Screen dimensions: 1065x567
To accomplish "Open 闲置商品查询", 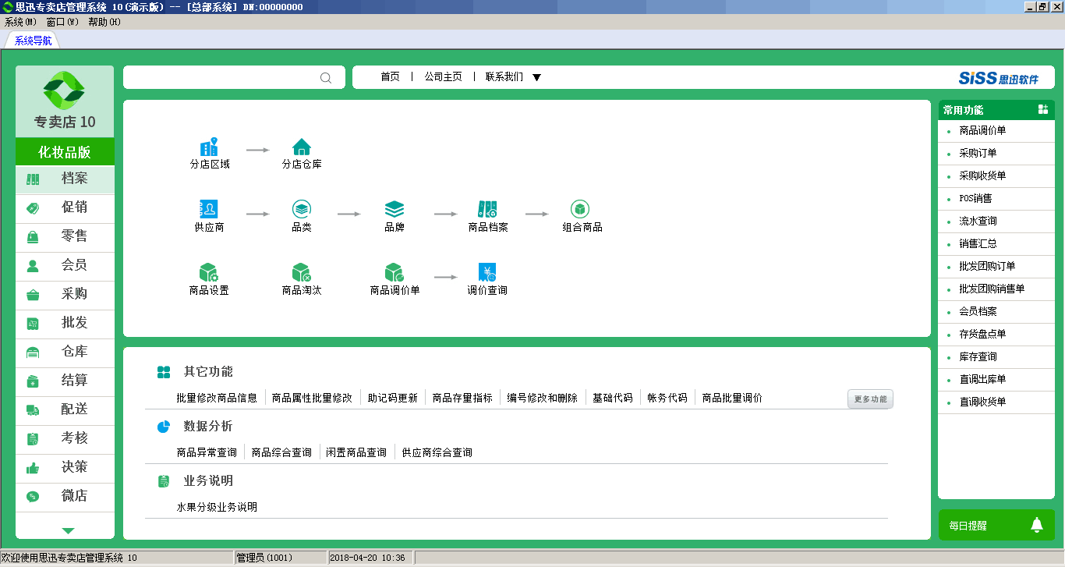I will tap(356, 452).
